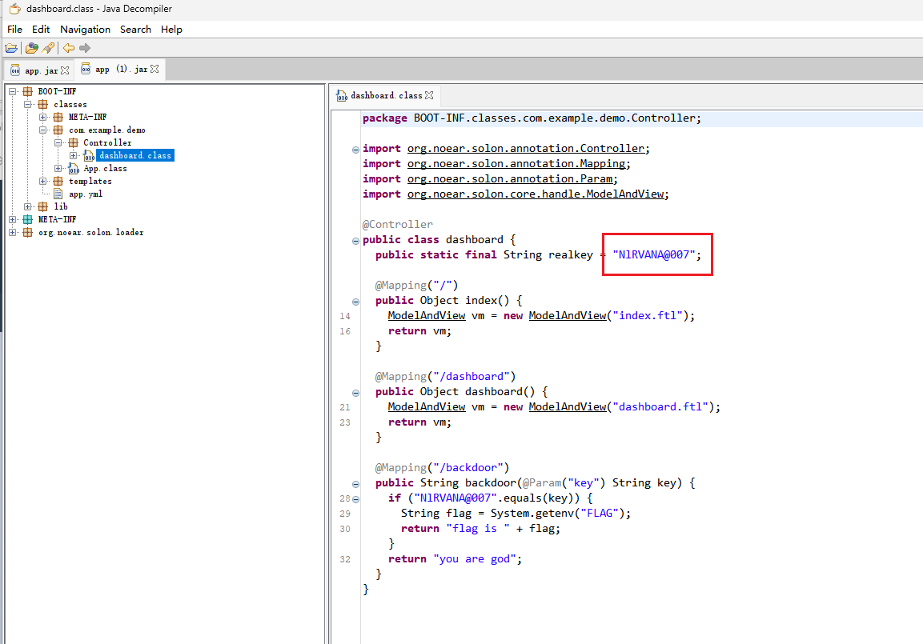Open the Help menu
The height and width of the screenshot is (644, 923).
click(x=171, y=30)
